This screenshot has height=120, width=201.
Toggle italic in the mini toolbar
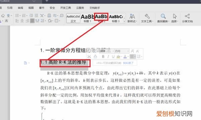coord(108,56)
